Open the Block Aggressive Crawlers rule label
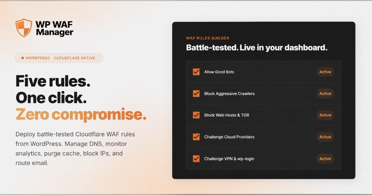372x195 pixels. pos(229,93)
